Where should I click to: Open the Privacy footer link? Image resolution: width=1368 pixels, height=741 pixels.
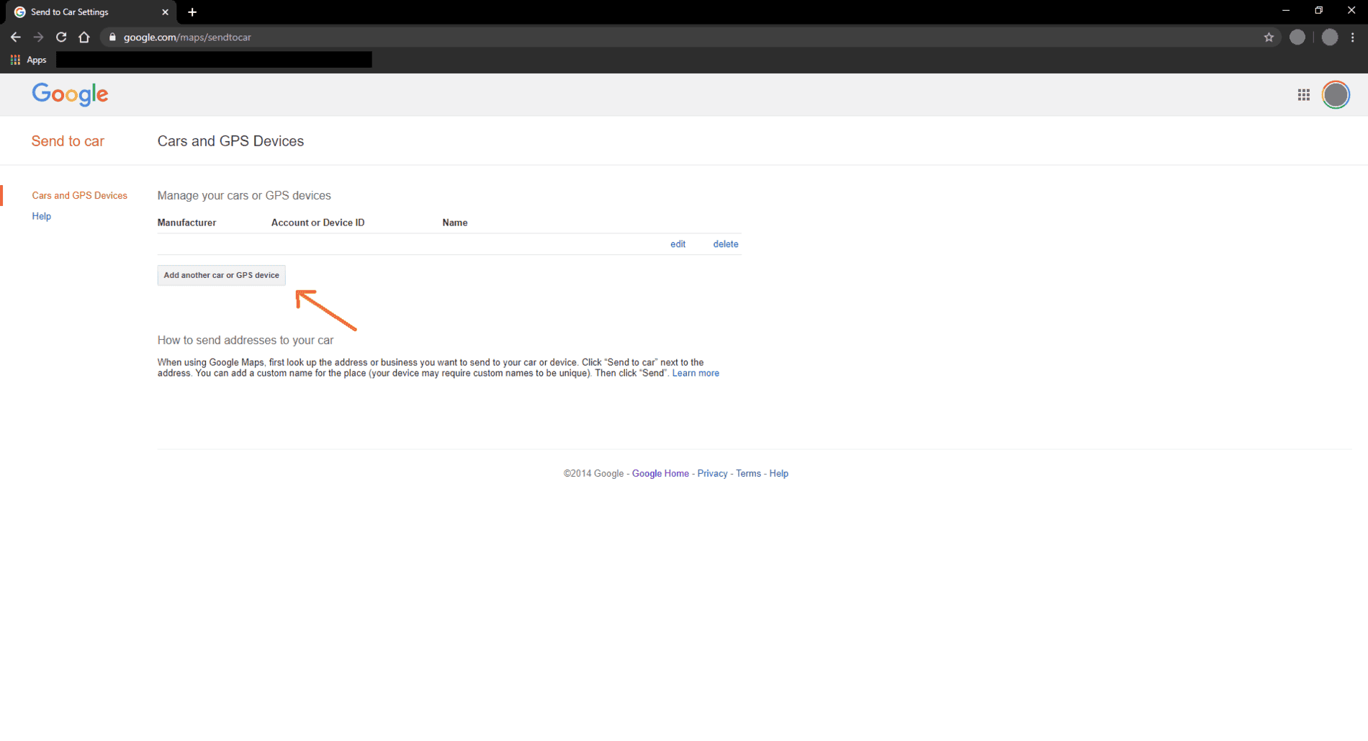tap(712, 474)
